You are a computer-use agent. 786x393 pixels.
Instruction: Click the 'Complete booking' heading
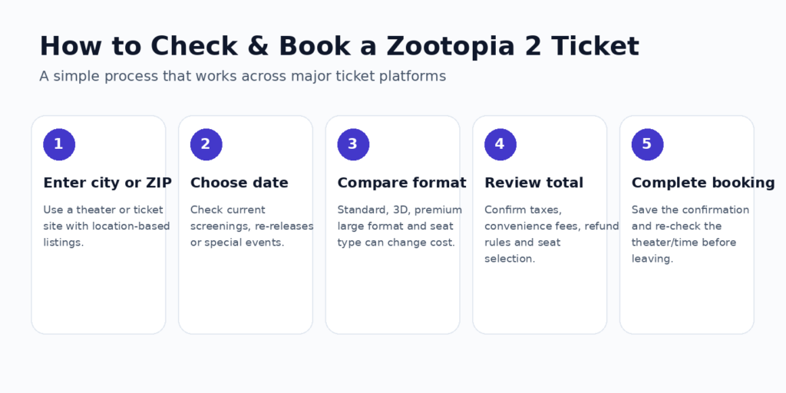click(703, 183)
